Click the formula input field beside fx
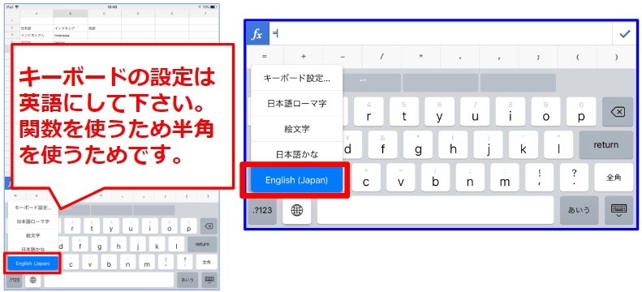 click(x=441, y=34)
